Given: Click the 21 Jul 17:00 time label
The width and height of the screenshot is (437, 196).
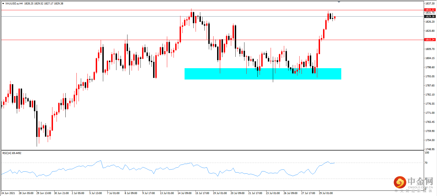Looking at the screenshot, I should click(x=255, y=193).
